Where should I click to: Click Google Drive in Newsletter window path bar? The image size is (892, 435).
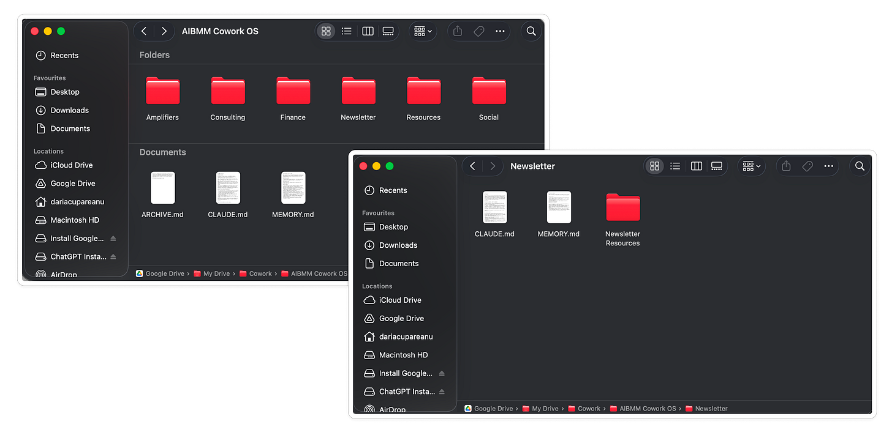pos(488,409)
